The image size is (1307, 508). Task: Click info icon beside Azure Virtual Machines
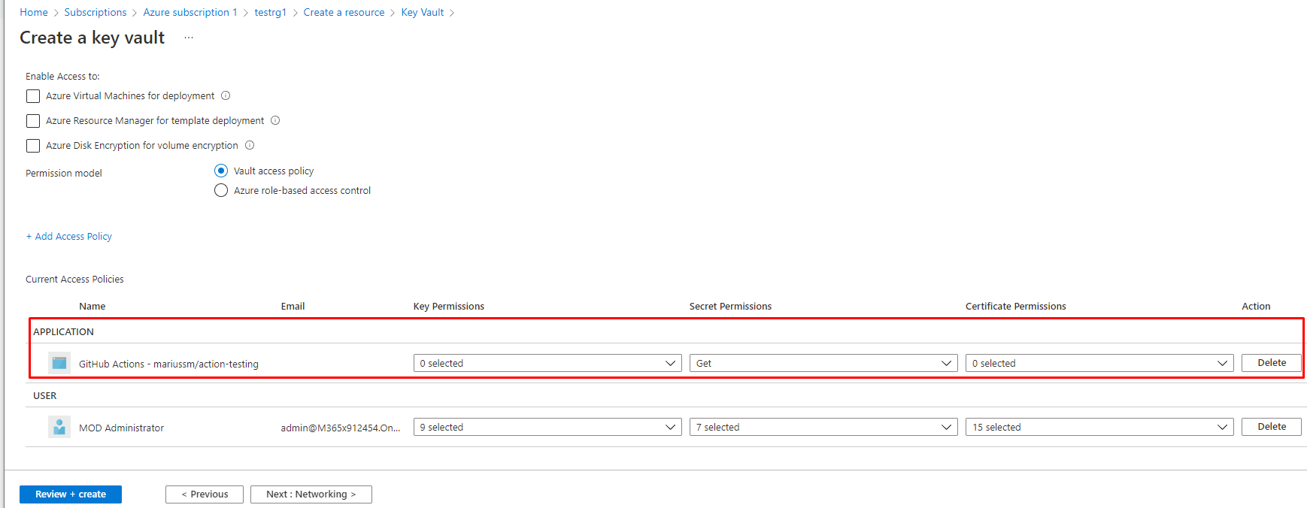pyautogui.click(x=226, y=95)
